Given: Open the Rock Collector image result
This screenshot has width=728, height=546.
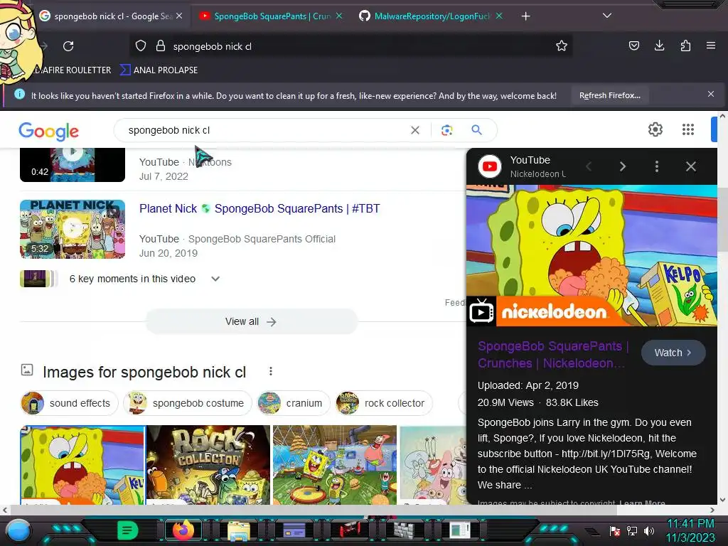Looking at the screenshot, I should pyautogui.click(x=208, y=465).
